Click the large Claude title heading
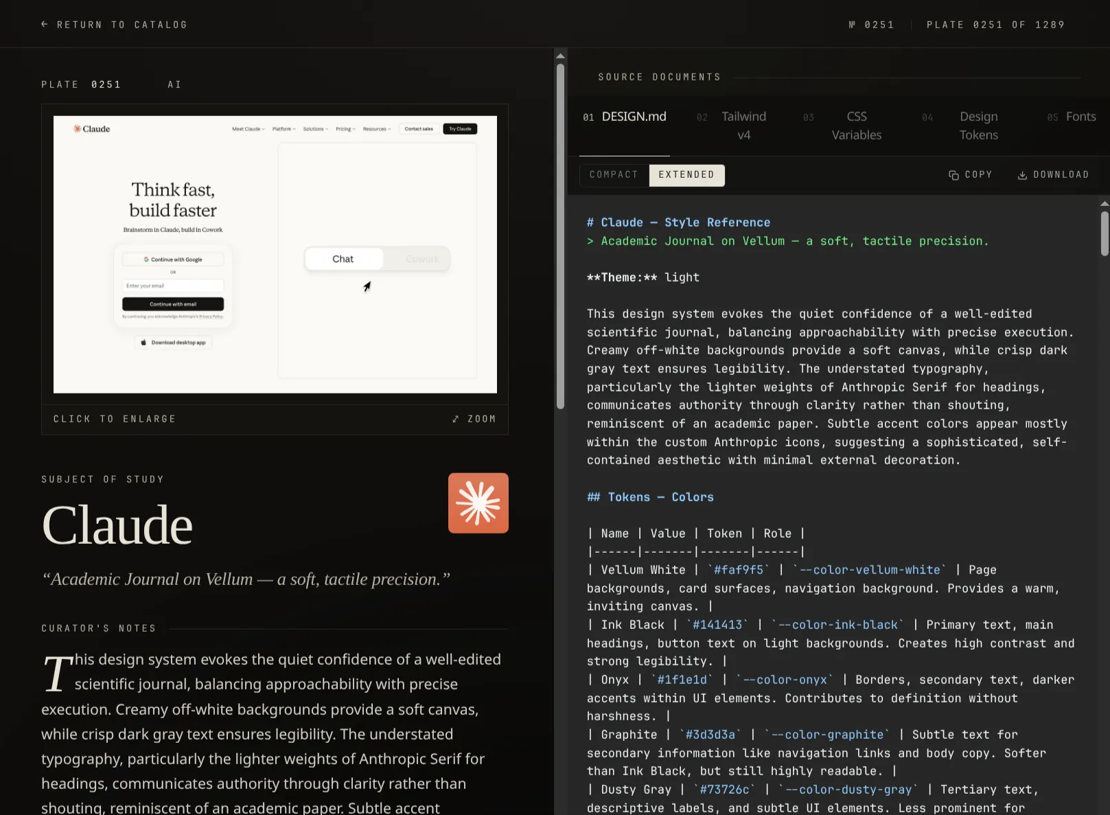The height and width of the screenshot is (815, 1110). (117, 525)
